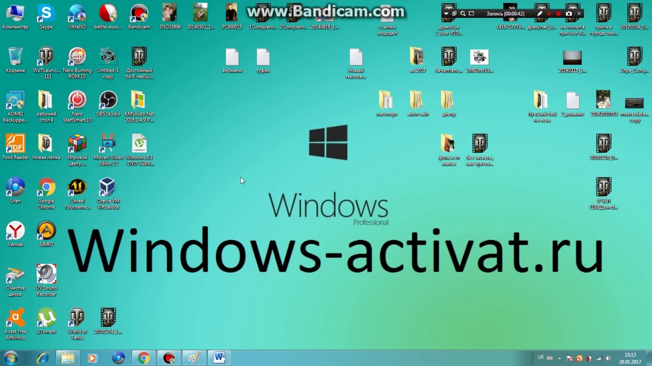
Task: Launch UltraISO from the desktop
Action: coord(77,17)
